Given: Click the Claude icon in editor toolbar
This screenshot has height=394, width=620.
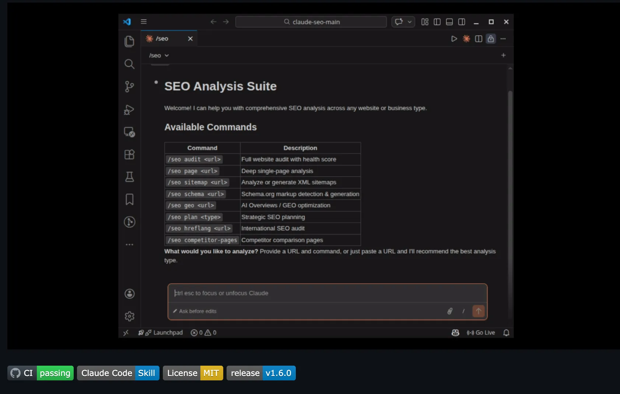Looking at the screenshot, I should (x=466, y=39).
